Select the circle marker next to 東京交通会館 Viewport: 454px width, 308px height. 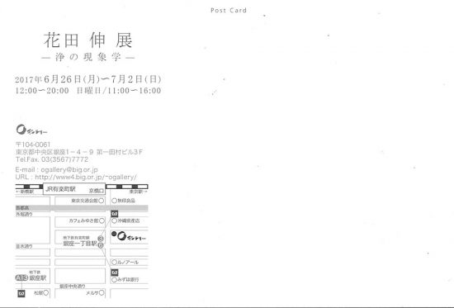coord(101,201)
